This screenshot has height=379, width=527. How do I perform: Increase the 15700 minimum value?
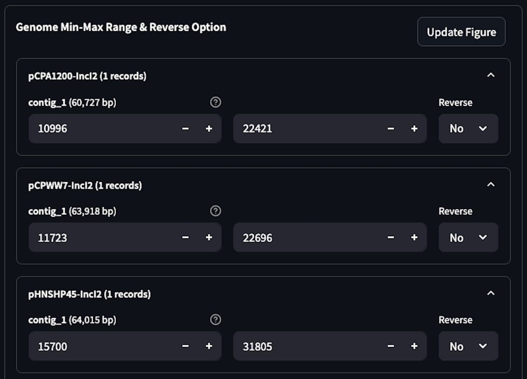click(x=209, y=346)
